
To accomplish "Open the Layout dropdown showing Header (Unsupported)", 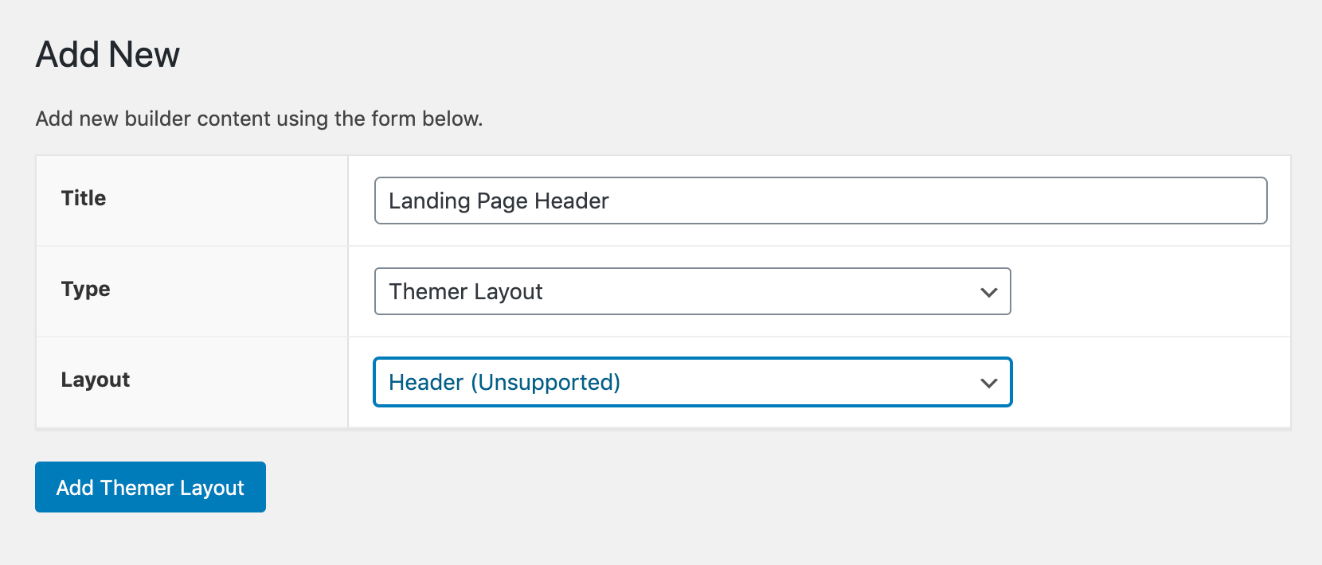I will click(x=691, y=382).
